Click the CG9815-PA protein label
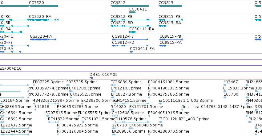262x136 pixels. [x=171, y=43]
